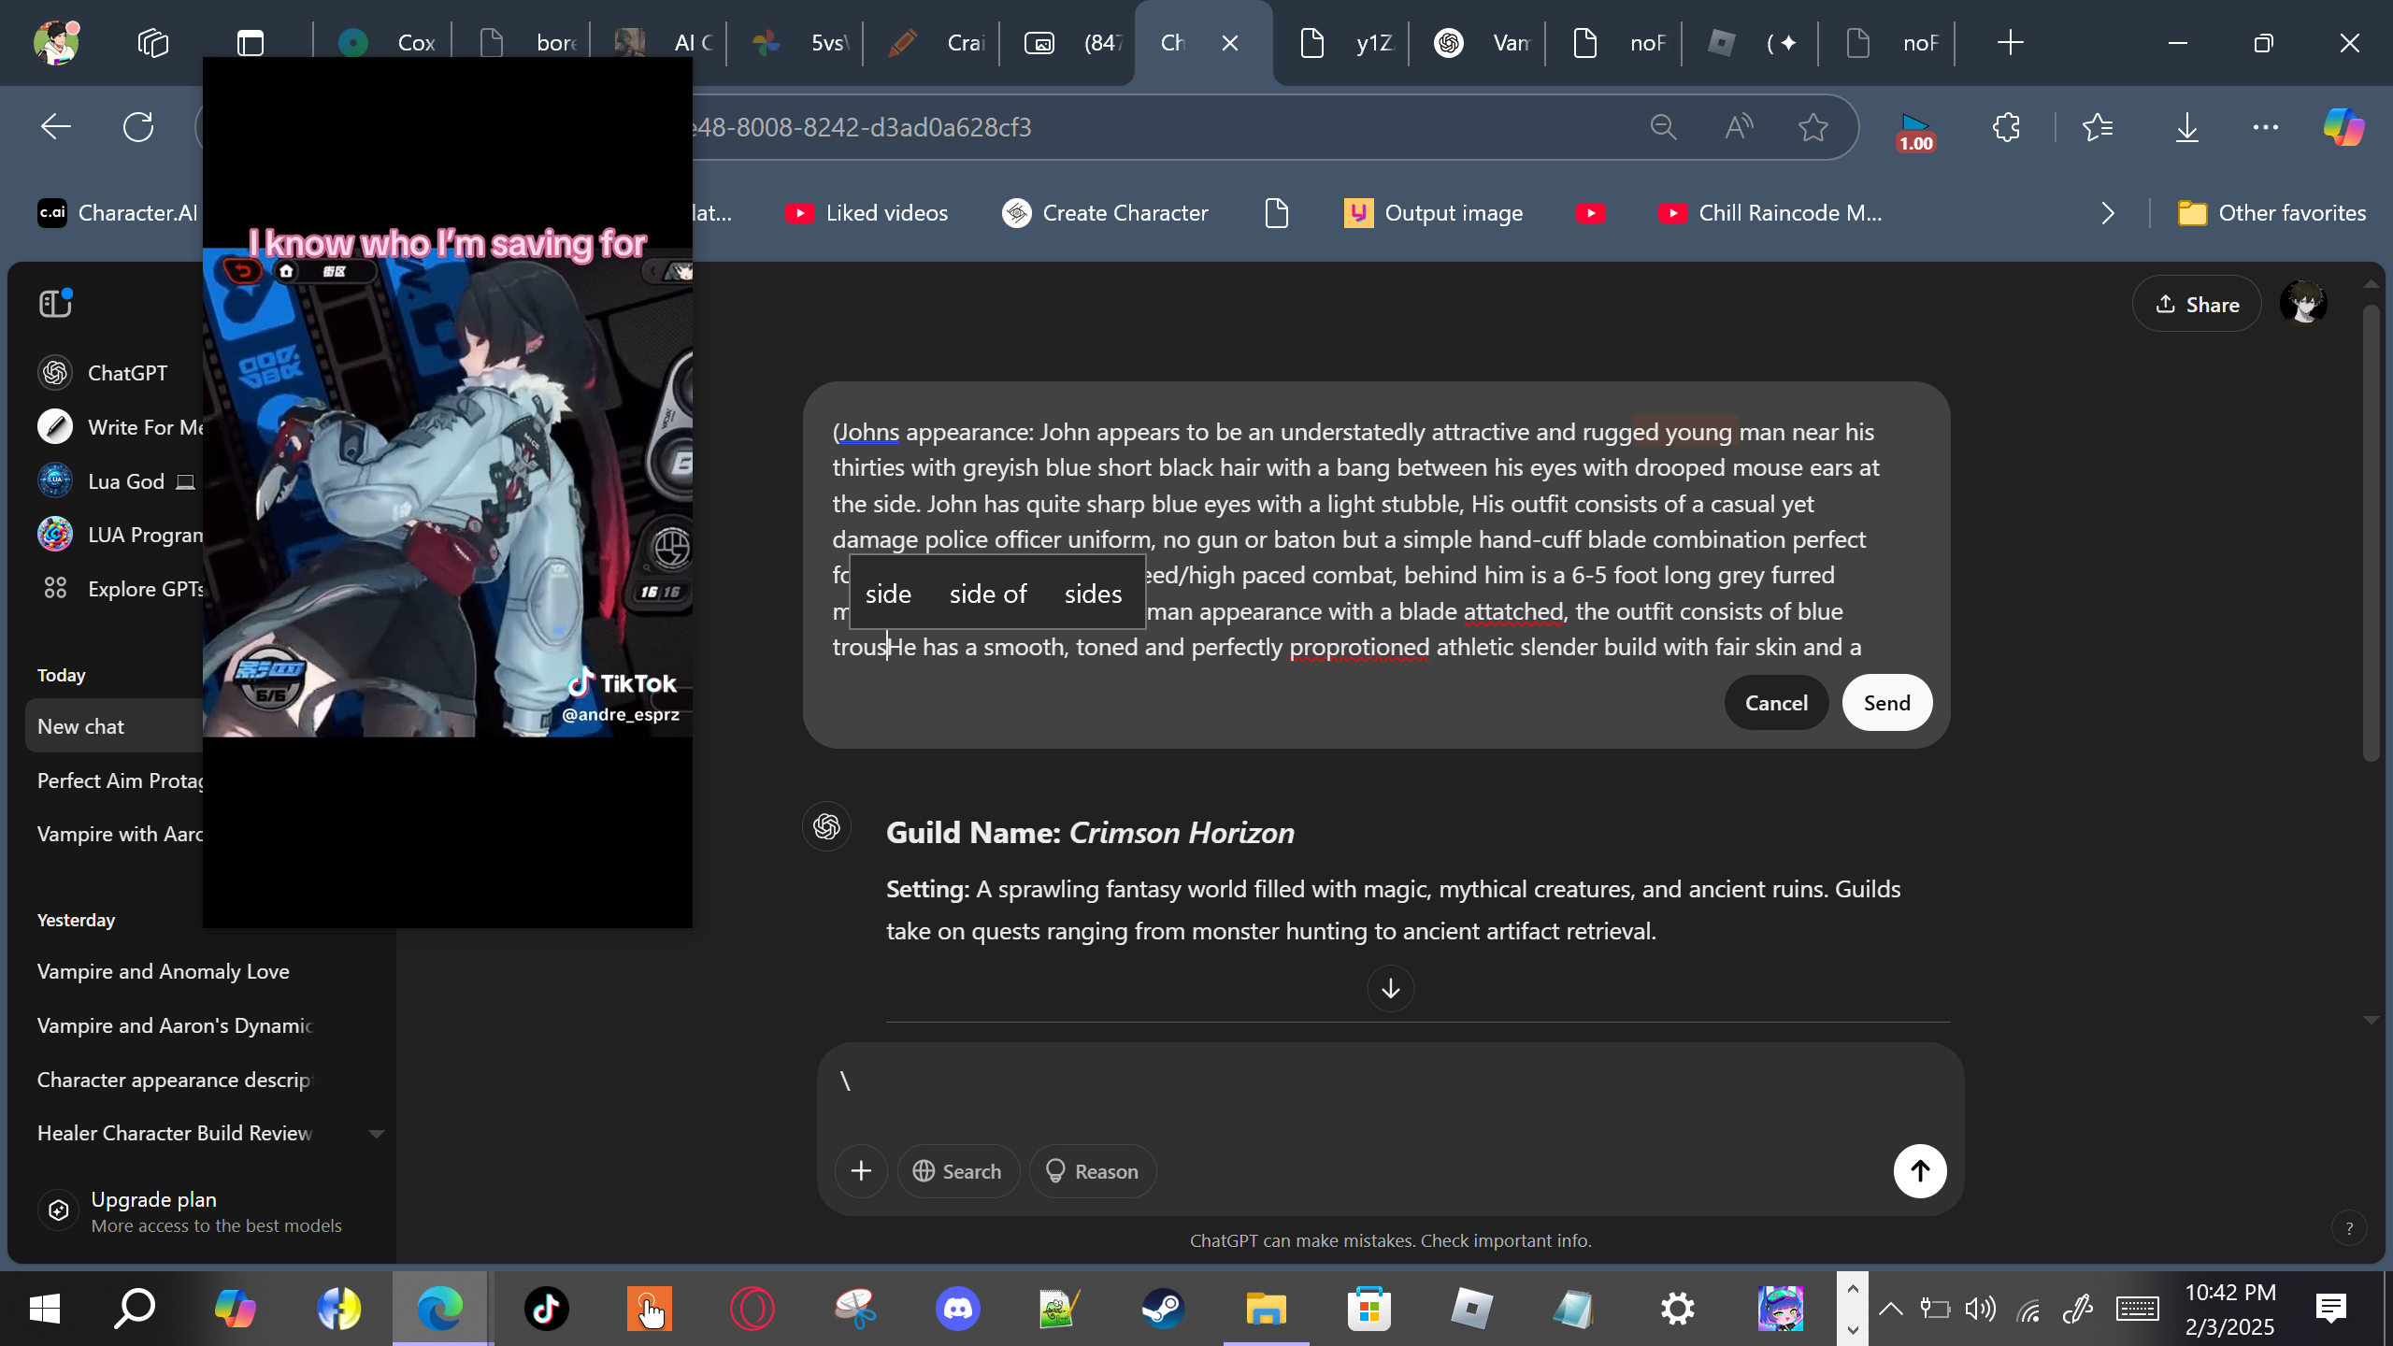This screenshot has height=1346, width=2393.
Task: Open Copilot in the browser toolbar
Action: pos(2343,127)
